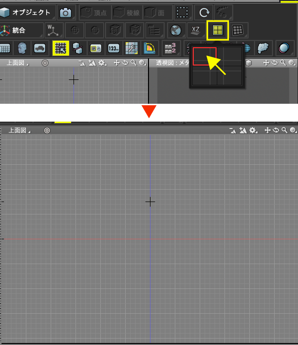298x345 pixels.
Task: Click the 123 numeric input icon
Action: (114, 48)
